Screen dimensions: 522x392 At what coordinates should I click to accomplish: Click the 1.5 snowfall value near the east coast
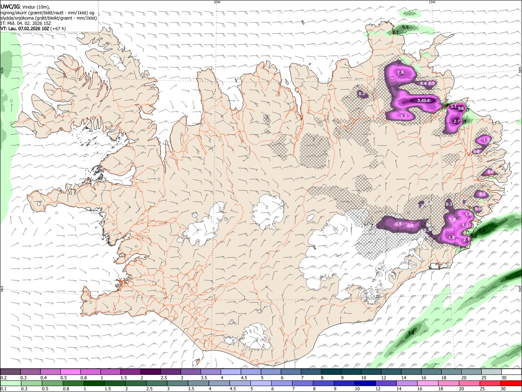click(486, 140)
